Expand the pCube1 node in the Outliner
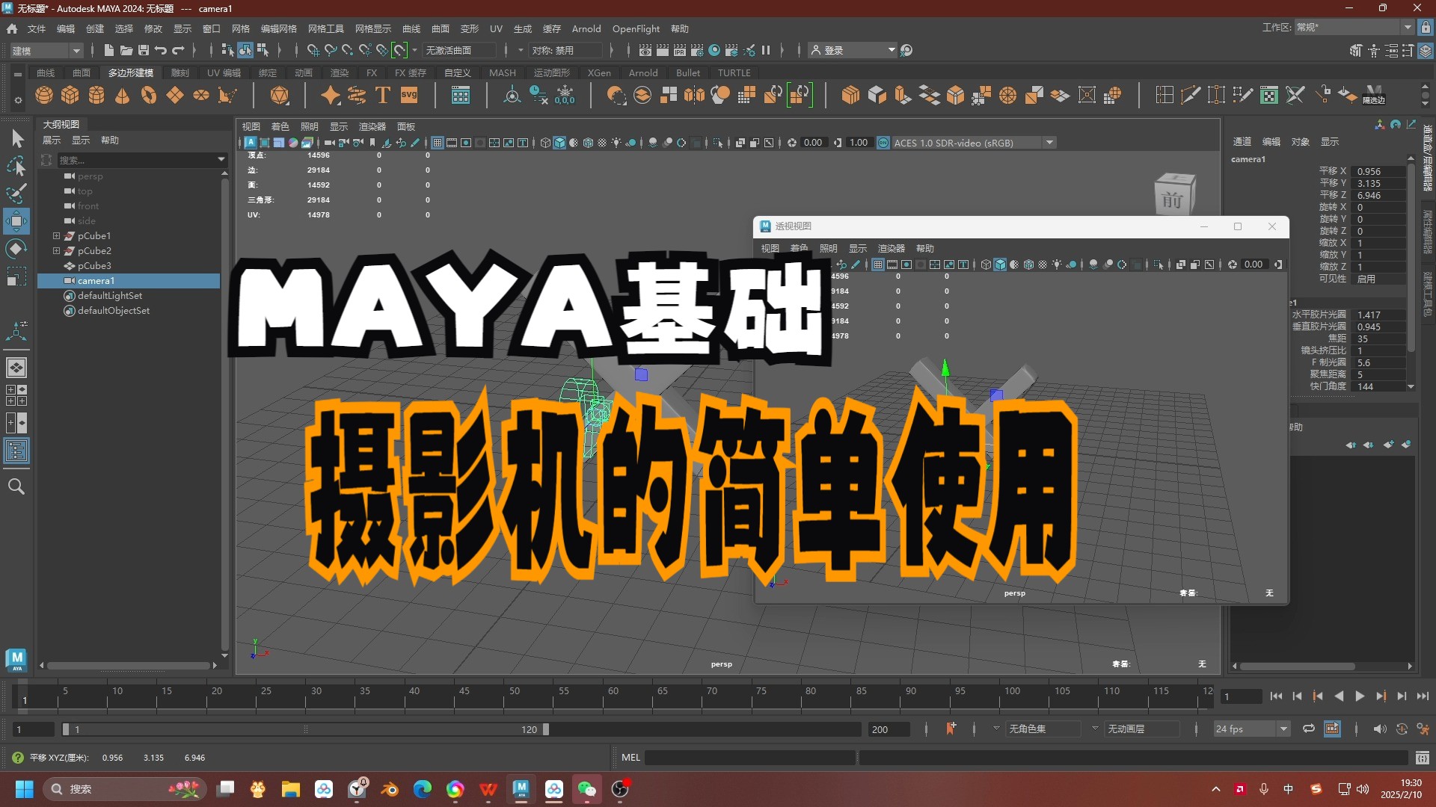This screenshot has height=807, width=1436. coord(56,235)
